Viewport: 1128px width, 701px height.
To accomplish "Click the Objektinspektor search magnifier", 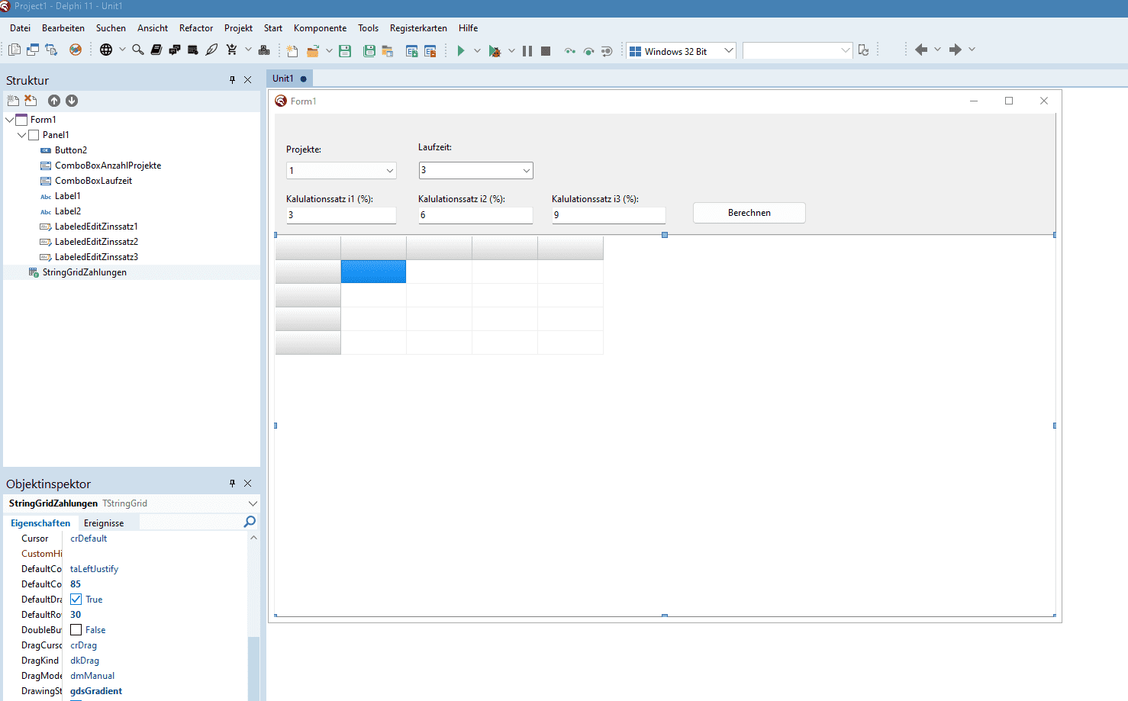I will click(x=250, y=522).
